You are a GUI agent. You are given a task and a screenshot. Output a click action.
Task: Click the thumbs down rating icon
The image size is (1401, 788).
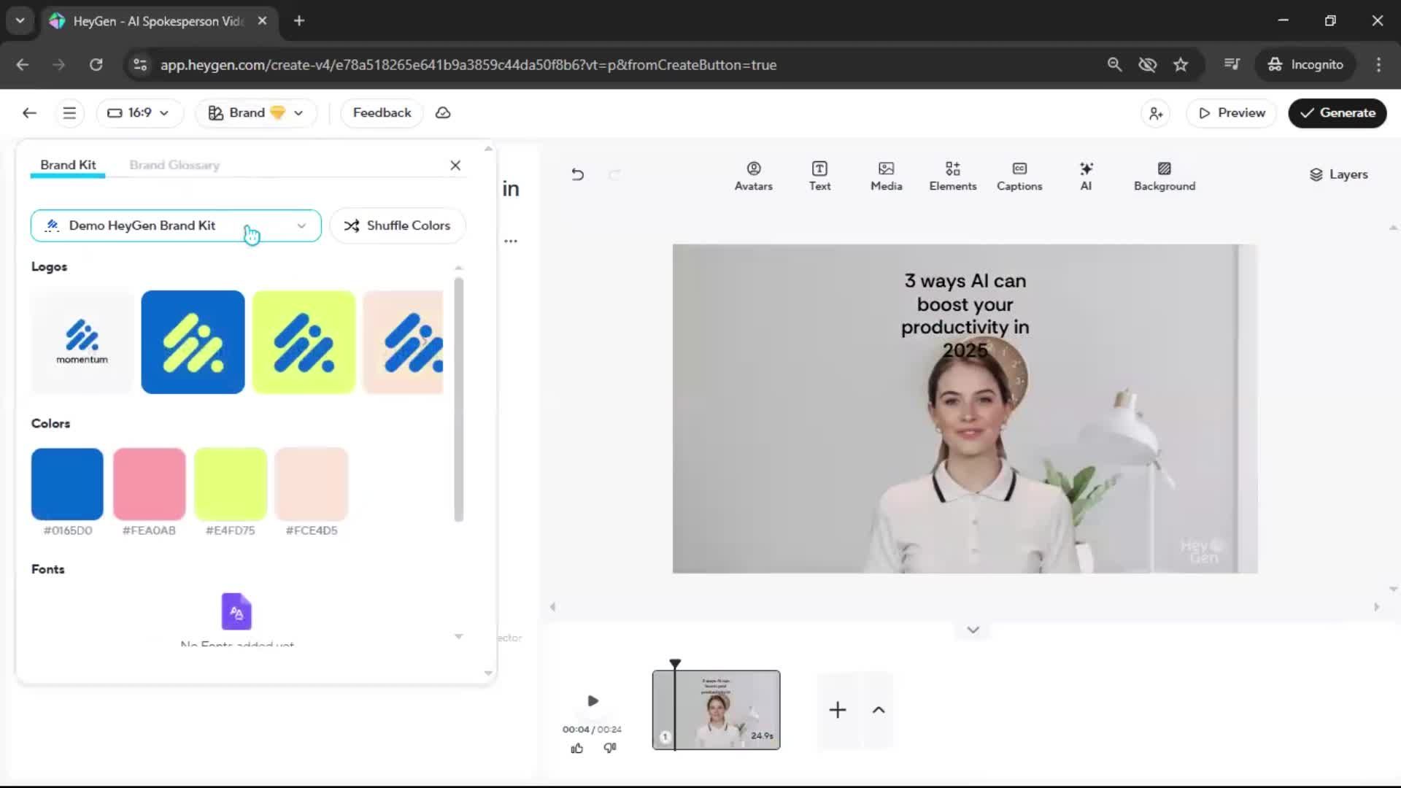click(x=610, y=748)
